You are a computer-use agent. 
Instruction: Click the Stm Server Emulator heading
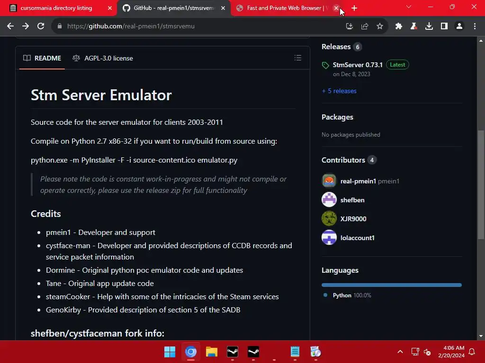tap(101, 95)
